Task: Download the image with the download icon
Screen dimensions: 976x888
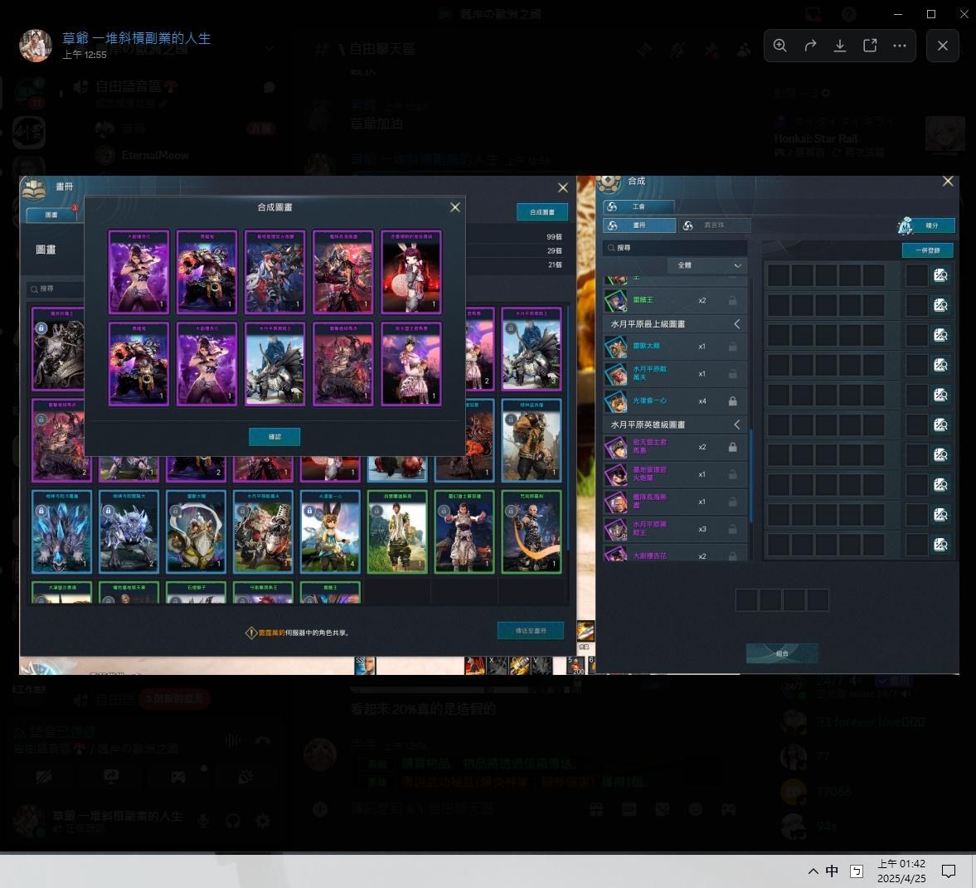Action: (x=840, y=46)
